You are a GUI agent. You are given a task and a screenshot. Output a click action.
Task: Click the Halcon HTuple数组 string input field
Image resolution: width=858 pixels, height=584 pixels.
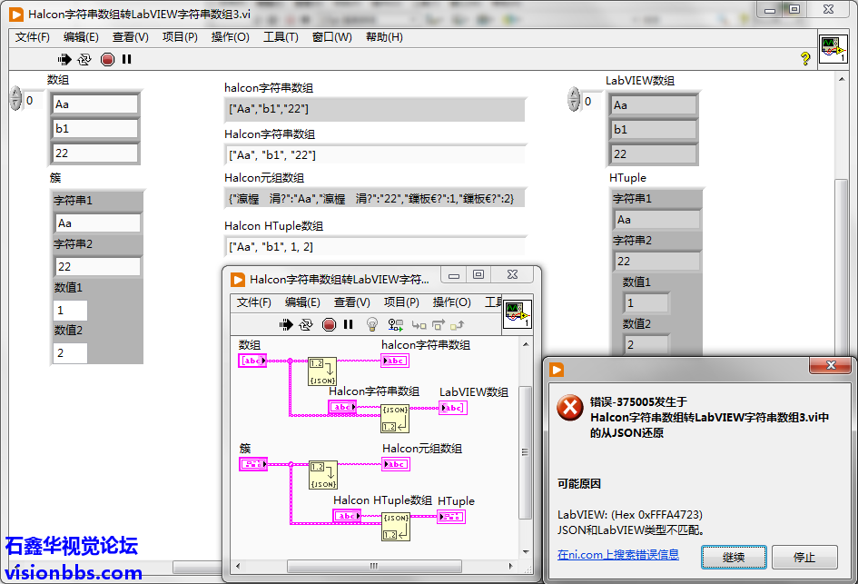point(375,247)
